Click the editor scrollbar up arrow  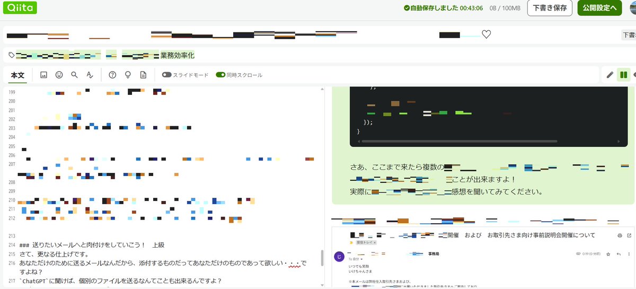click(322, 90)
